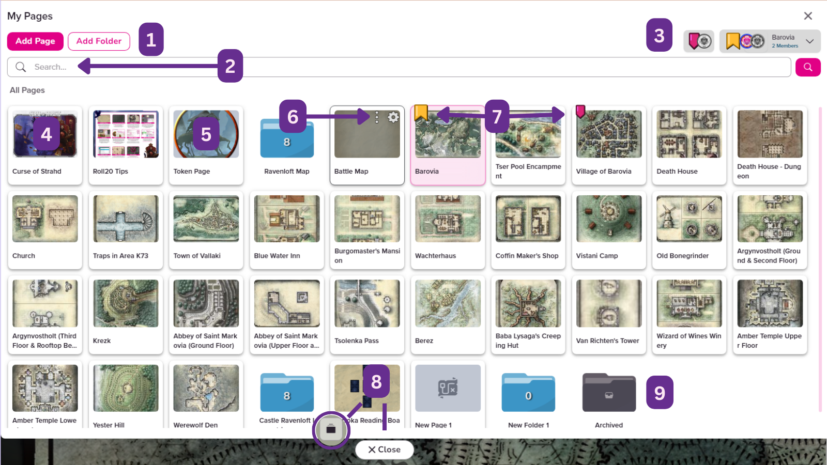827x465 pixels.
Task: Toggle the pink GM flag on Village of Barovia
Action: (x=581, y=111)
